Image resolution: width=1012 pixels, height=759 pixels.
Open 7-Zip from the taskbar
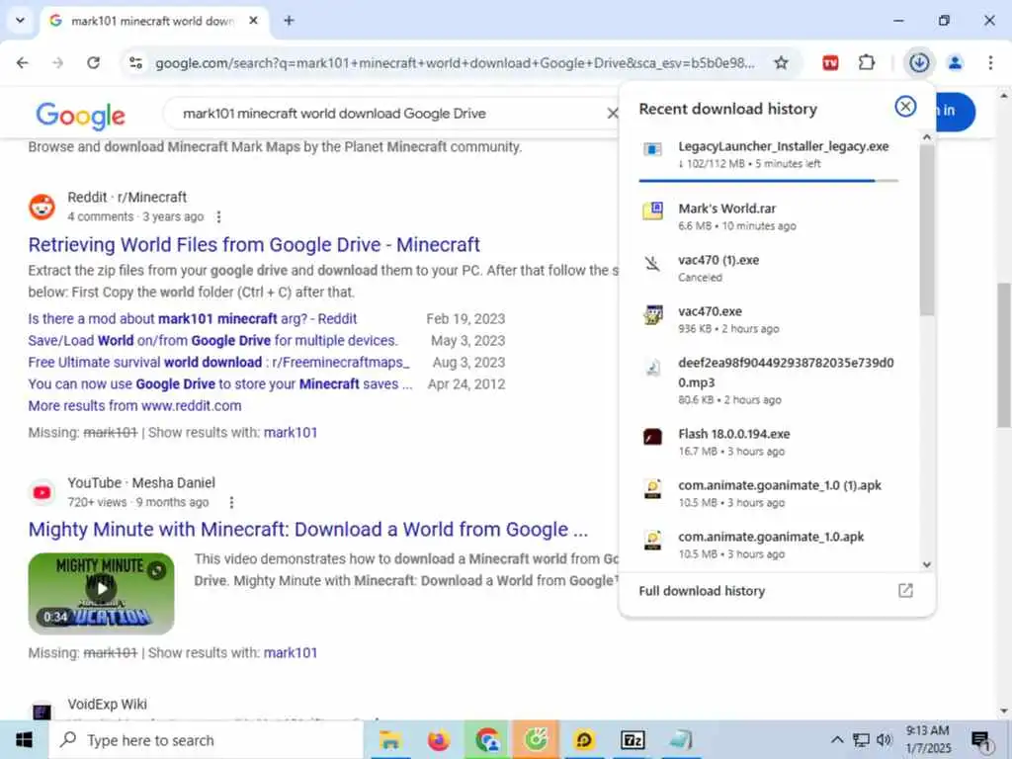tap(632, 739)
